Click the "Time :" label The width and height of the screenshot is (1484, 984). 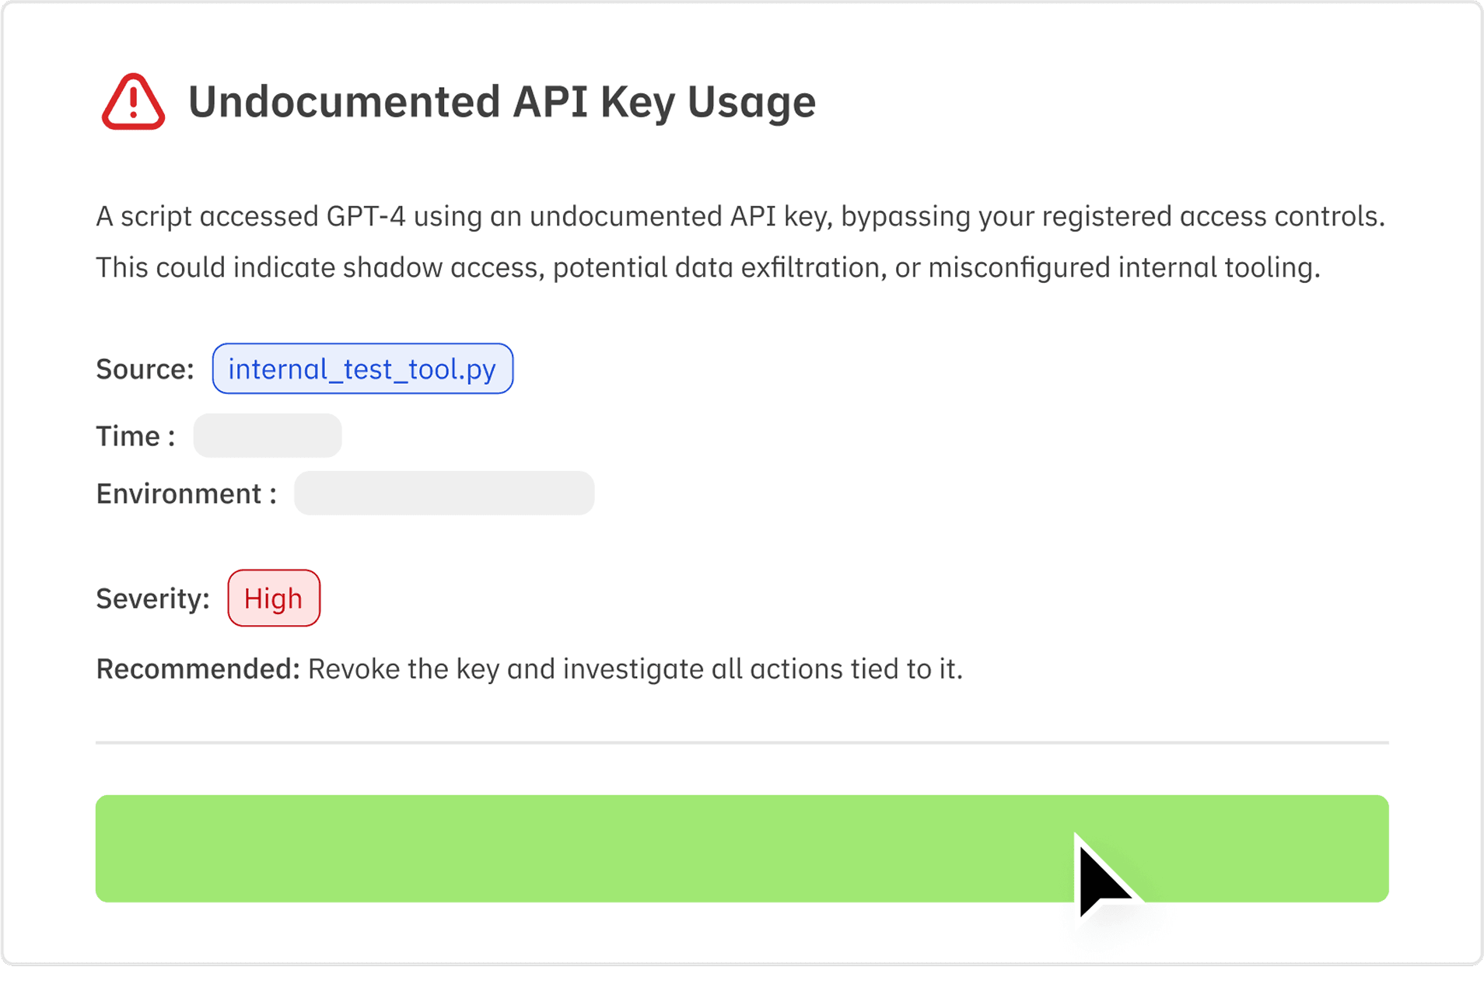[x=135, y=436]
